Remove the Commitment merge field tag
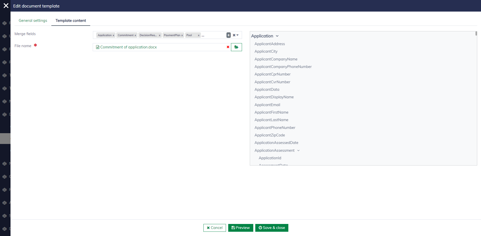Image resolution: width=481 pixels, height=236 pixels. (135, 35)
